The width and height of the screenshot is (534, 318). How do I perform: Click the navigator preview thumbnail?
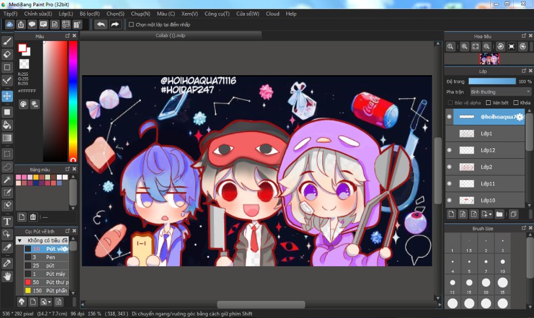[x=489, y=59]
